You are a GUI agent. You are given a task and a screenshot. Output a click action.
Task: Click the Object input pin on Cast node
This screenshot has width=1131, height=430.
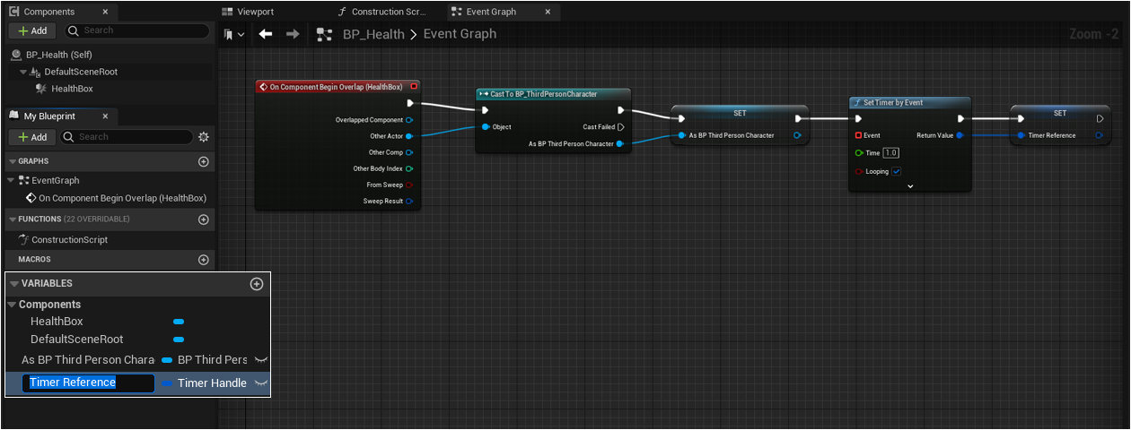tap(486, 127)
